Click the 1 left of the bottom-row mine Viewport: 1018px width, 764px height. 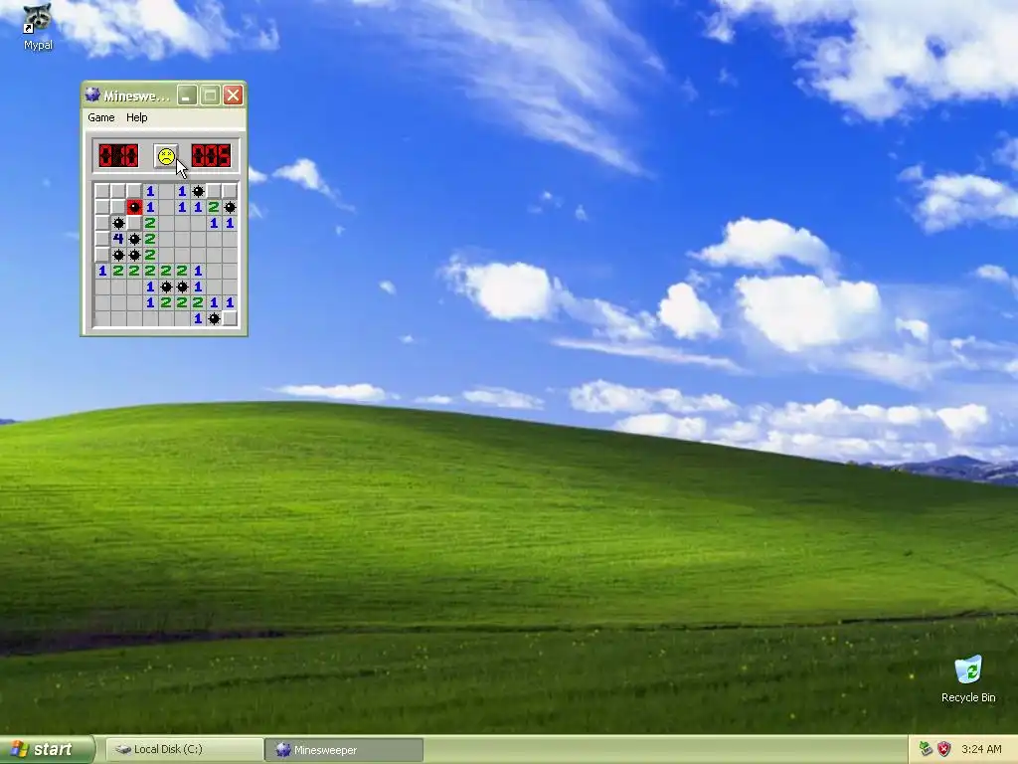point(198,318)
